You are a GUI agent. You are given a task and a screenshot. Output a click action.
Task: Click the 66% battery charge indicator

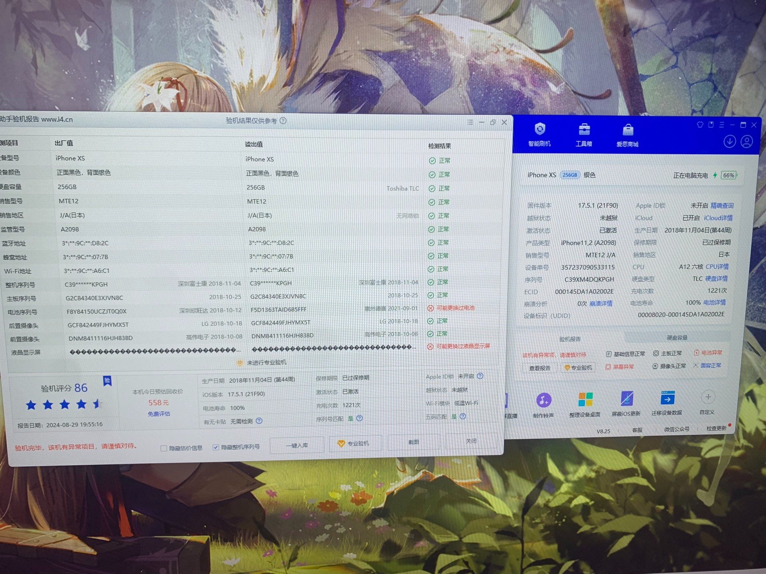[x=729, y=175]
